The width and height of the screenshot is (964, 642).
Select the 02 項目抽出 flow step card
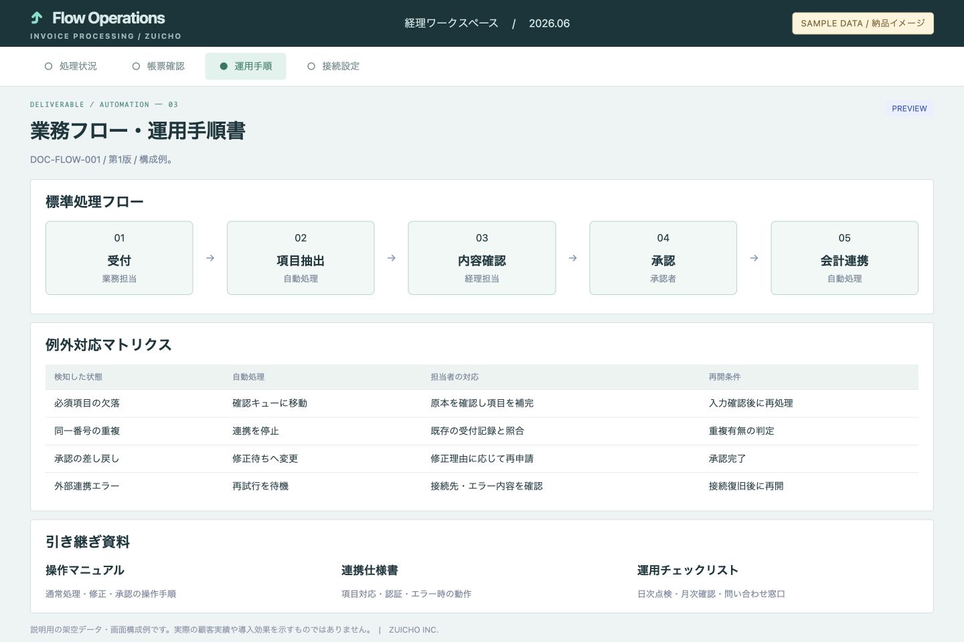pos(301,258)
